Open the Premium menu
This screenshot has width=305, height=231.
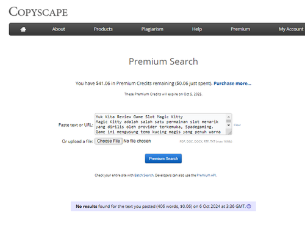click(x=240, y=29)
